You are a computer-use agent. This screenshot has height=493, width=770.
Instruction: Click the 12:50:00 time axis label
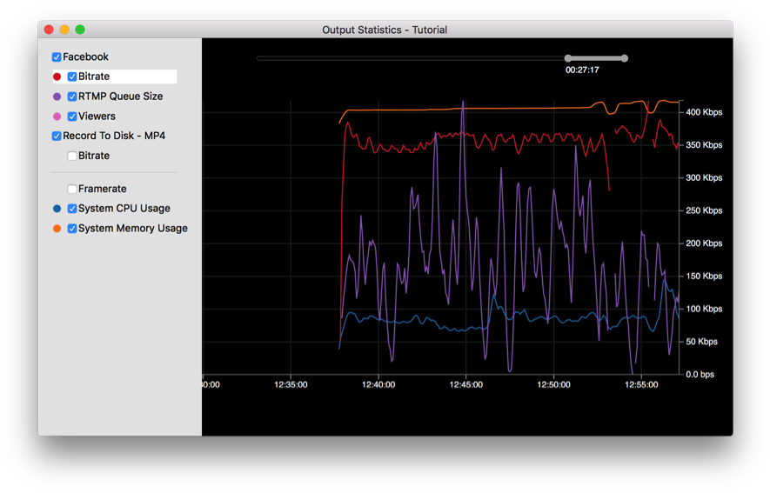click(554, 385)
